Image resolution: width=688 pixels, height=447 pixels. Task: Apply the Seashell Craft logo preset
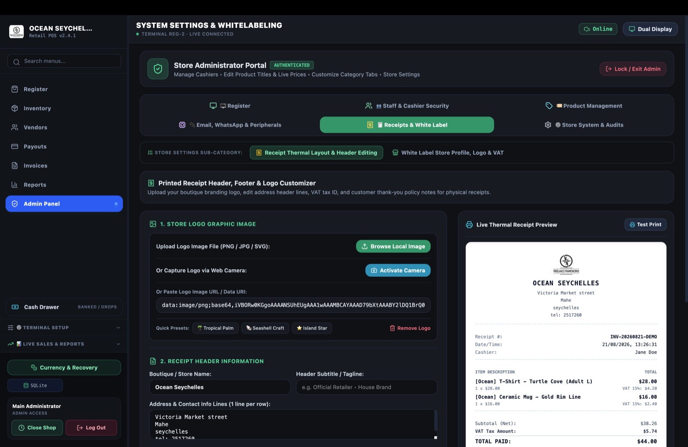click(265, 328)
